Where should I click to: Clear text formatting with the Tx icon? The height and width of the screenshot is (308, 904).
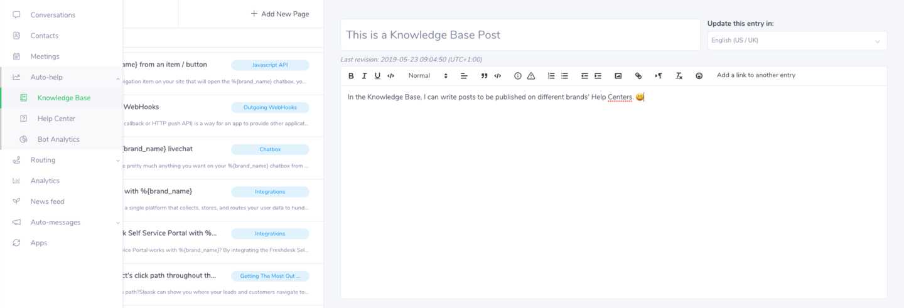(x=679, y=76)
